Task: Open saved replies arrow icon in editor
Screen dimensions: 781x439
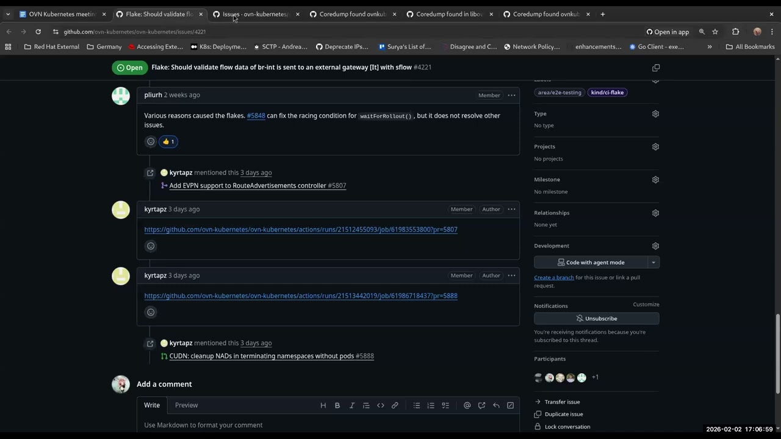Action: tap(496, 405)
